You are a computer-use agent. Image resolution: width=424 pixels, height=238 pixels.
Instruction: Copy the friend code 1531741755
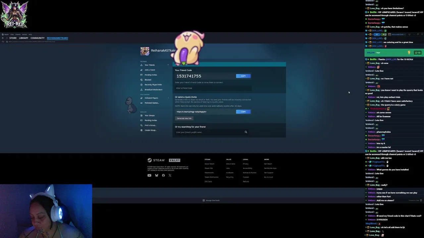243,76
